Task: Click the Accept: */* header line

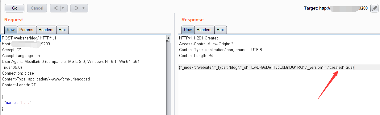Action: pyautogui.click(x=12, y=50)
